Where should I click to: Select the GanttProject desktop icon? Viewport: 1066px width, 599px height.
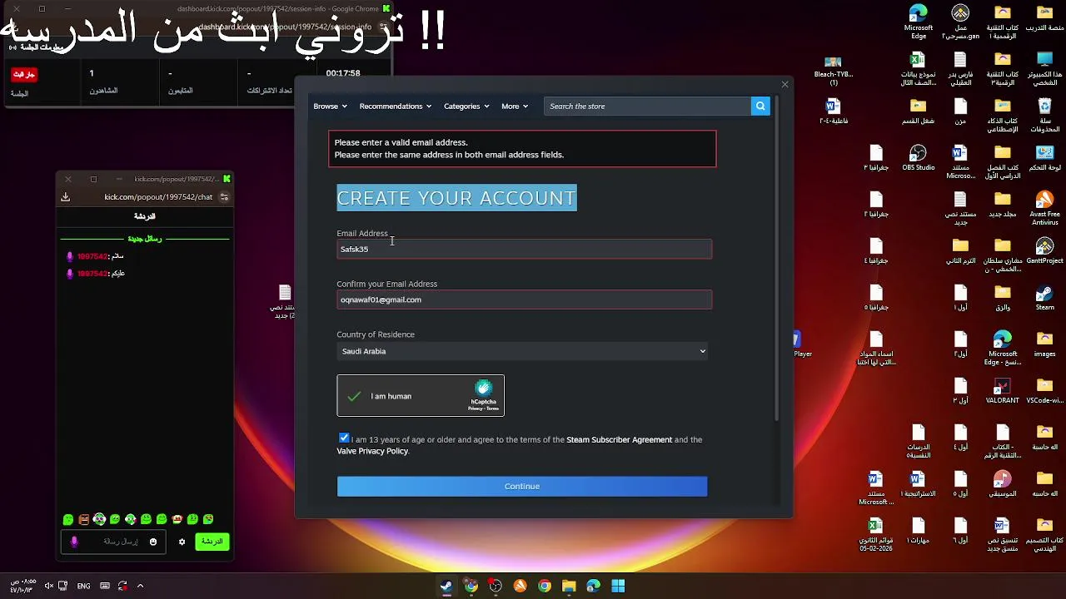[1044, 251]
